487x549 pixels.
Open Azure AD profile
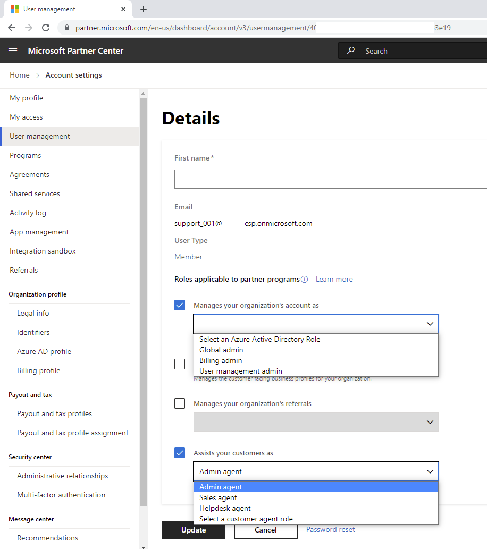(x=44, y=351)
